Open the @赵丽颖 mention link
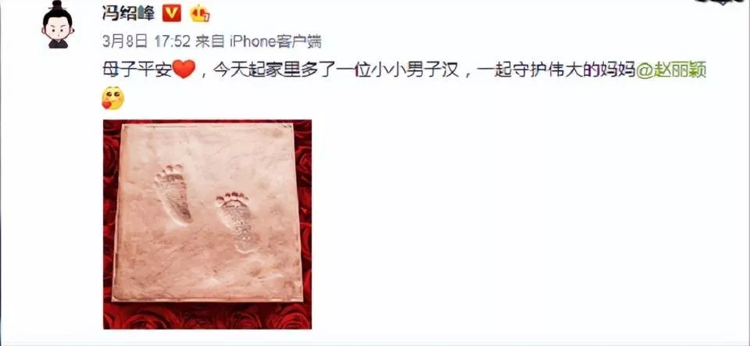The image size is (750, 346). pos(670,71)
